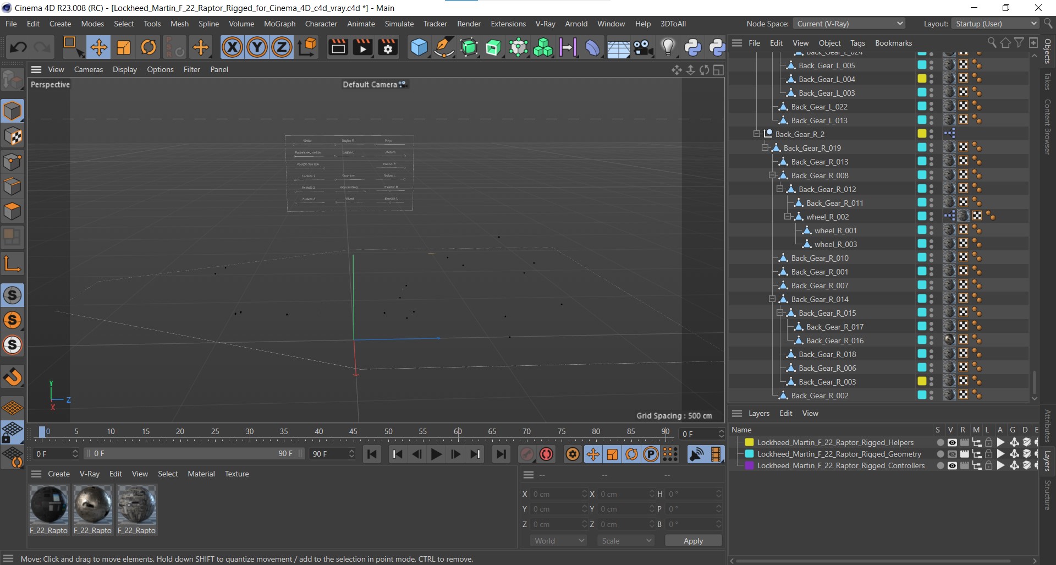1056x565 pixels.
Task: Toggle visibility eye for Geometry layer
Action: point(952,454)
